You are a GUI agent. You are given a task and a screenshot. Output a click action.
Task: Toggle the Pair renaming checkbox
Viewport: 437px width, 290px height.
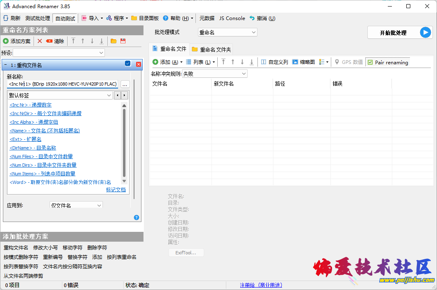coord(370,62)
